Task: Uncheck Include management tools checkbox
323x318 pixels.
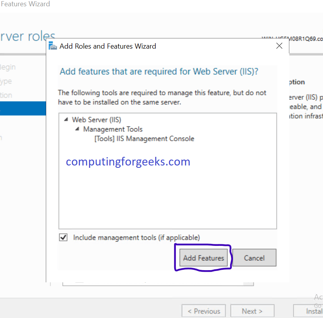Action: [x=63, y=238]
